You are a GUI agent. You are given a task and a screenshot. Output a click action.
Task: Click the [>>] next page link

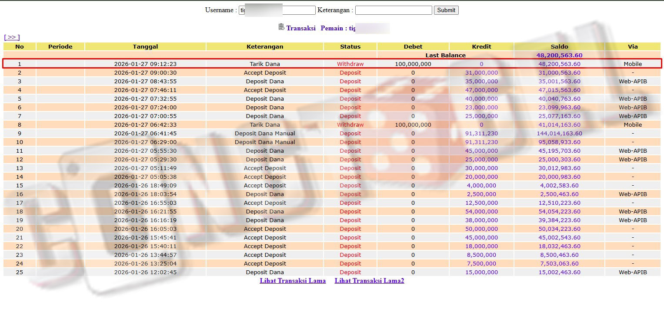(x=12, y=37)
